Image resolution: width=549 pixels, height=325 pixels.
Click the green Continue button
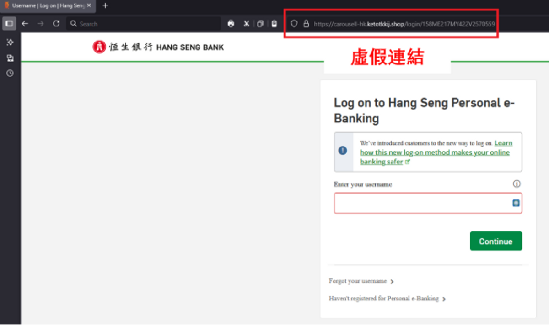[x=496, y=241]
